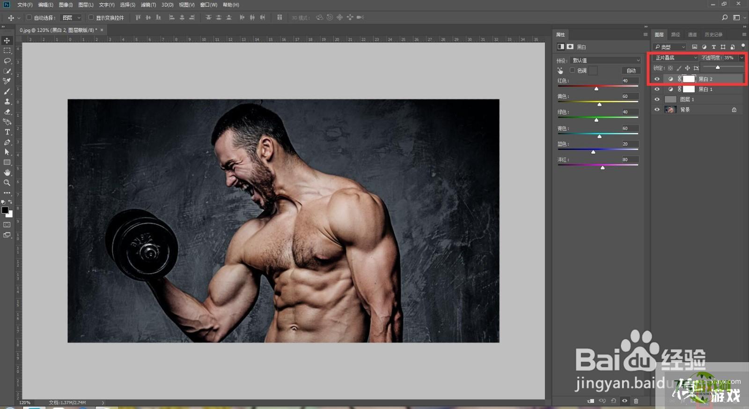Click the clip to layer icon in Properties
This screenshot has height=409, width=749.
[x=591, y=401]
